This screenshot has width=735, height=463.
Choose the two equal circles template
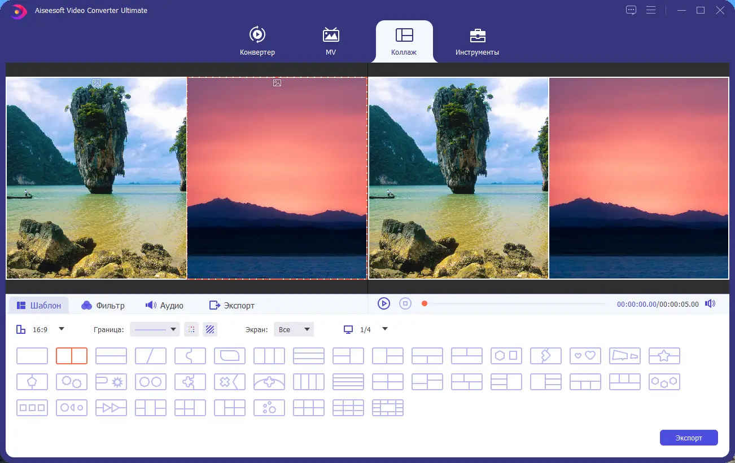(151, 382)
